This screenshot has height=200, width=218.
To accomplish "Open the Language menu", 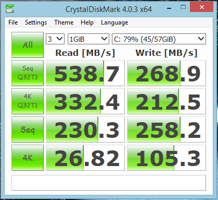I will pyautogui.click(x=114, y=22).
